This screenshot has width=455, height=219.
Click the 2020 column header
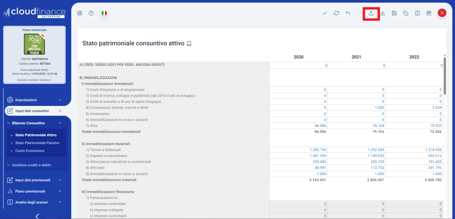pyautogui.click(x=298, y=57)
